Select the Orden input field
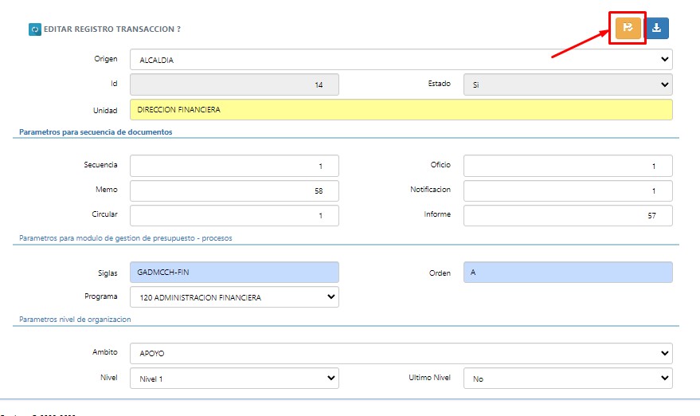The image size is (700, 416). [567, 273]
